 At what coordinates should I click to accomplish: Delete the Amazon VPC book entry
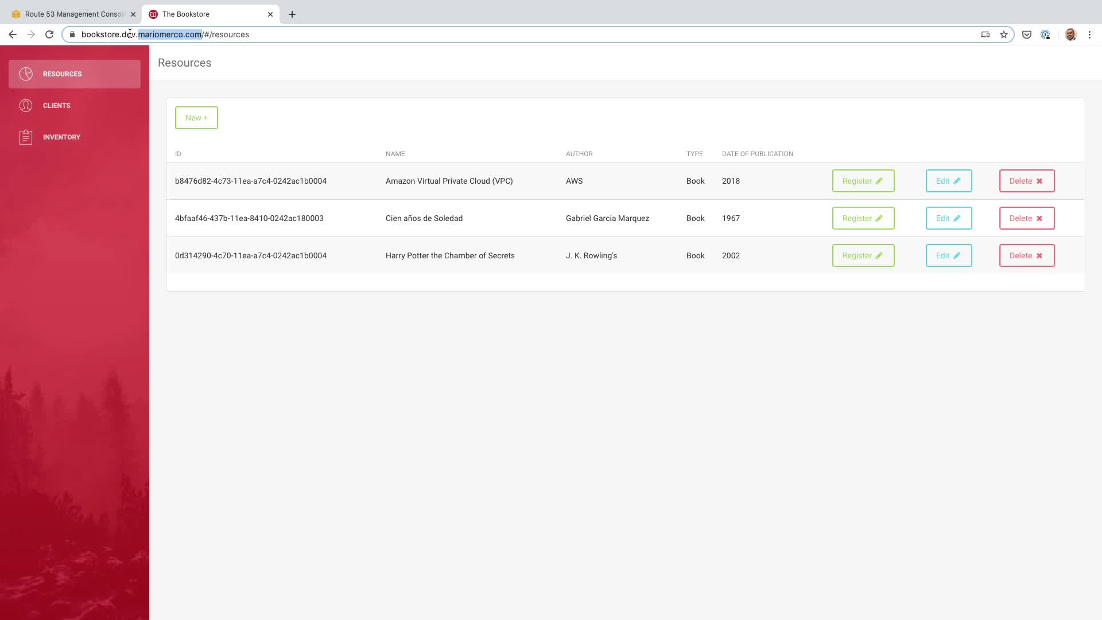tap(1026, 181)
